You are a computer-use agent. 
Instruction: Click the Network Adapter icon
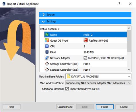[x=47, y=58]
